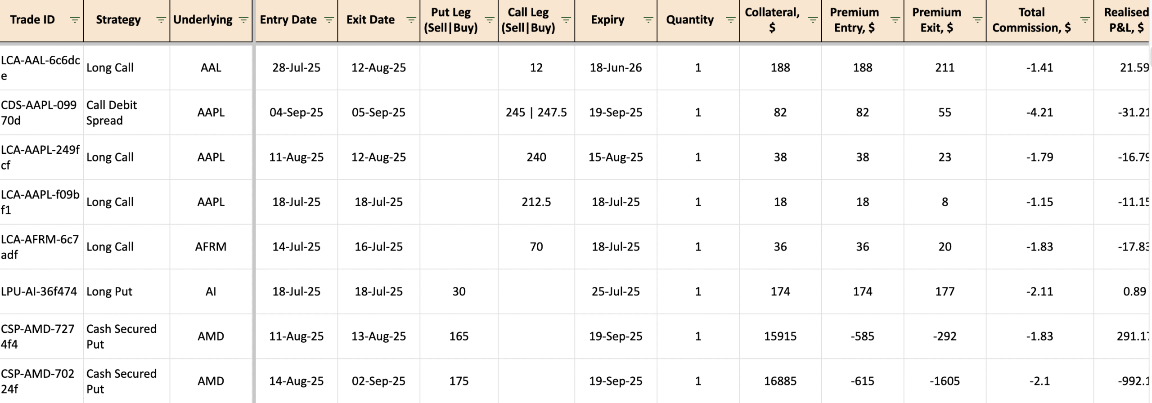
Task: Select trade ID cell LCA-AAL-6c6dce
Action: (40, 67)
